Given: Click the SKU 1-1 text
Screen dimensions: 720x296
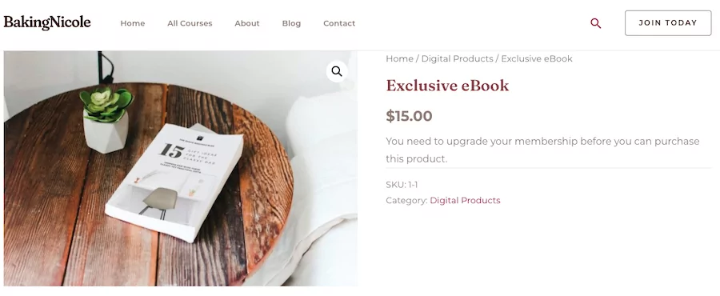Looking at the screenshot, I should pyautogui.click(x=402, y=185).
